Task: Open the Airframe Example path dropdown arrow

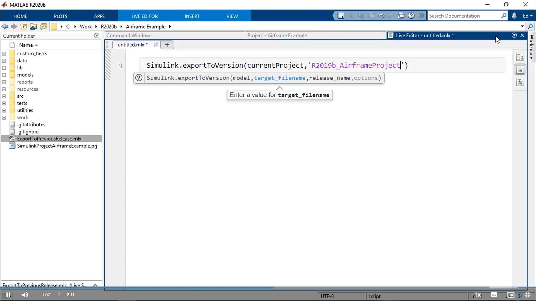Action: [170, 26]
